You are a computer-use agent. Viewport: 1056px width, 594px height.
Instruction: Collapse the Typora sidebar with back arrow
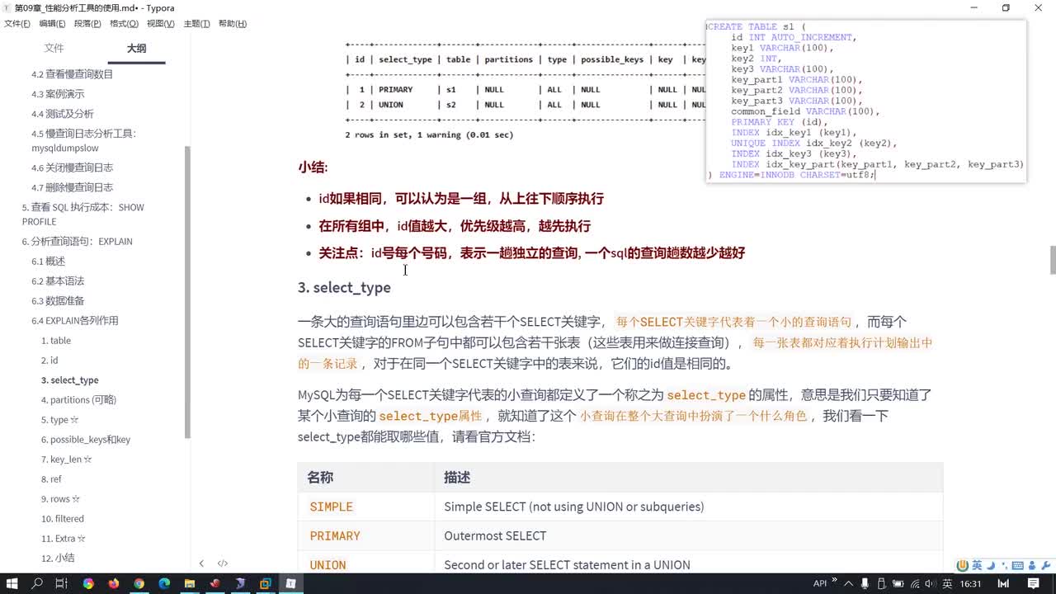[201, 563]
